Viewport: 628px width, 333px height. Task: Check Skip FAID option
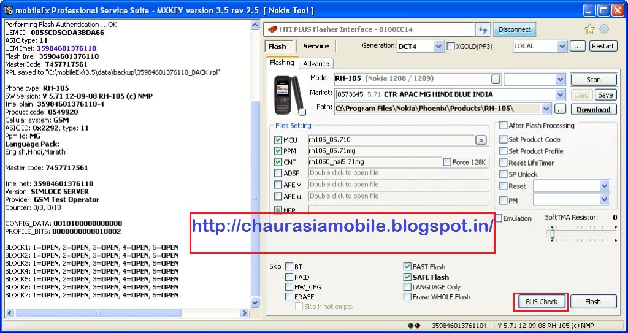tap(289, 277)
